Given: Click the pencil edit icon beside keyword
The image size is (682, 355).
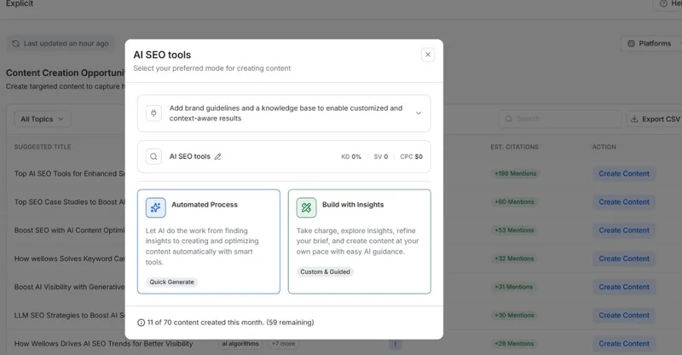Looking at the screenshot, I should tap(218, 157).
